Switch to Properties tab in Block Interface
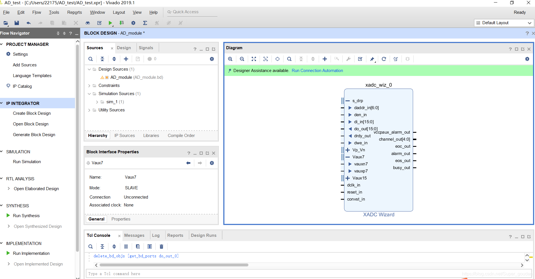The image size is (535, 279). click(121, 219)
